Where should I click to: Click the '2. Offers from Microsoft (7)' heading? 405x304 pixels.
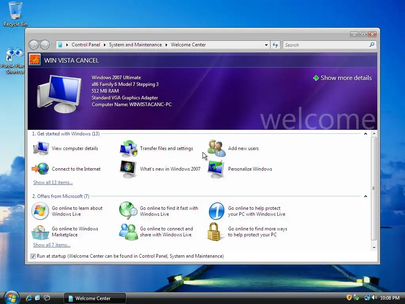[x=61, y=196]
